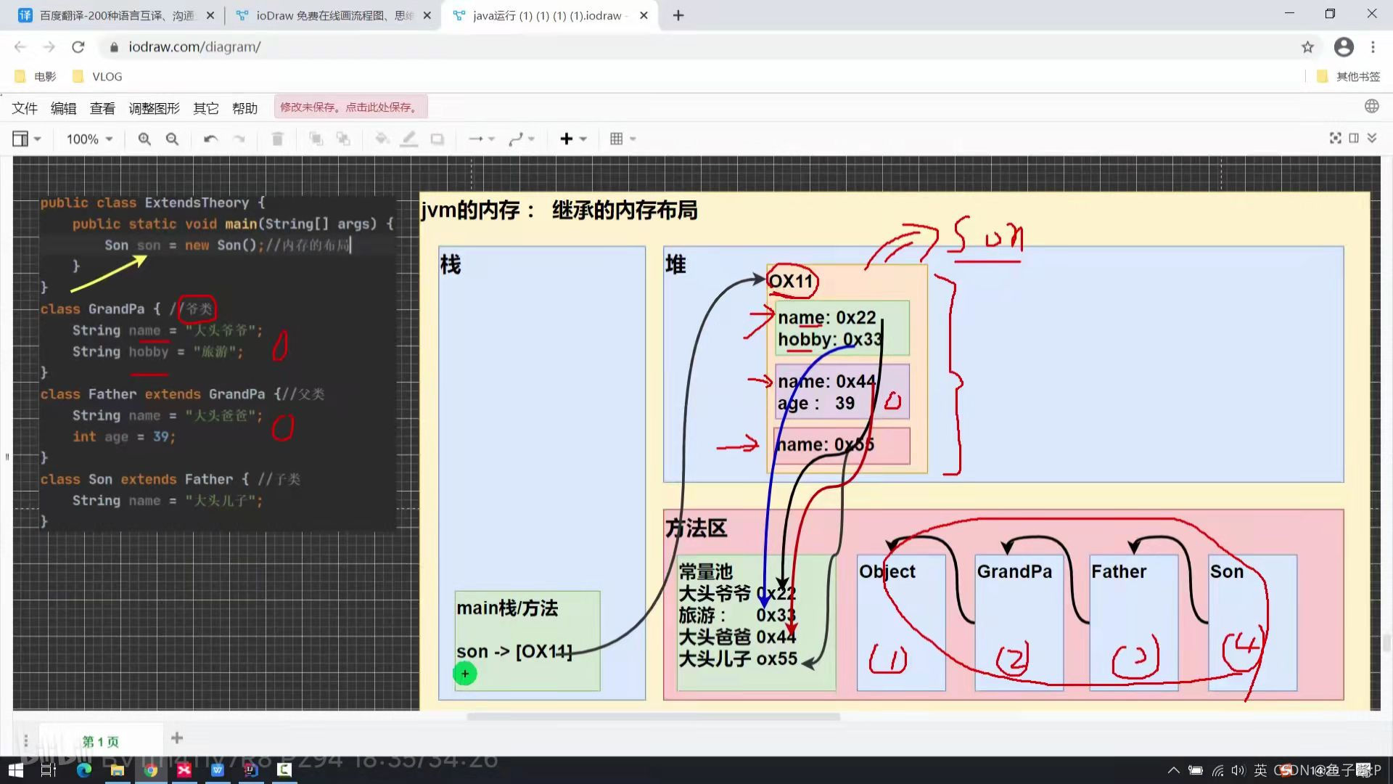Expand the plus insert dropdown
Screen dimensions: 1393x784
572,139
